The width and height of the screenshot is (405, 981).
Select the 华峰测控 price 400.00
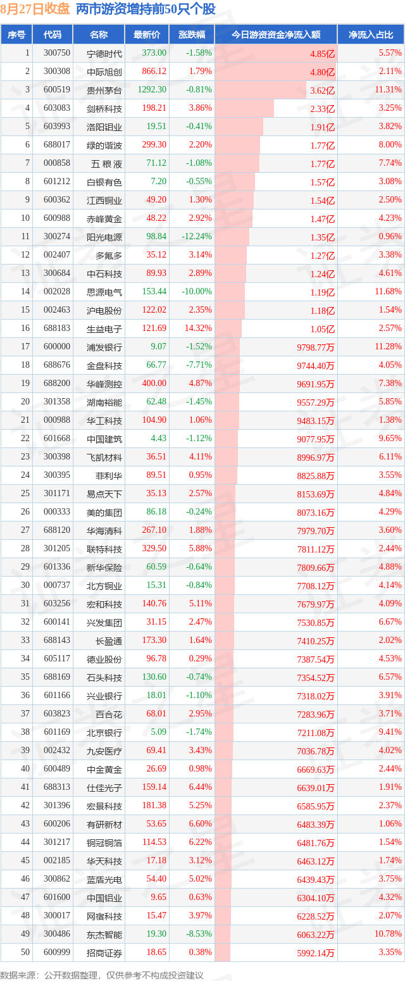click(154, 384)
